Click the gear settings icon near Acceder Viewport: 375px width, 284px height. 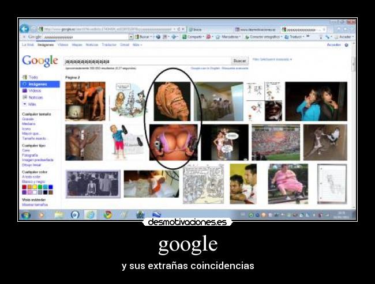click(x=347, y=45)
